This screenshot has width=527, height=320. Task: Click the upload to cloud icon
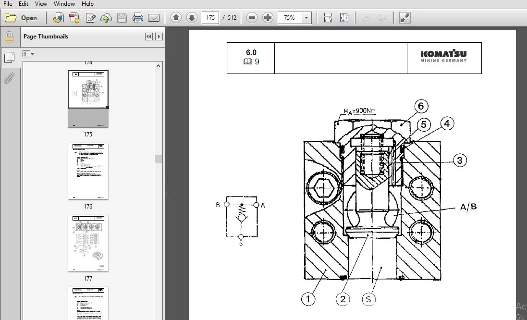click(x=106, y=18)
